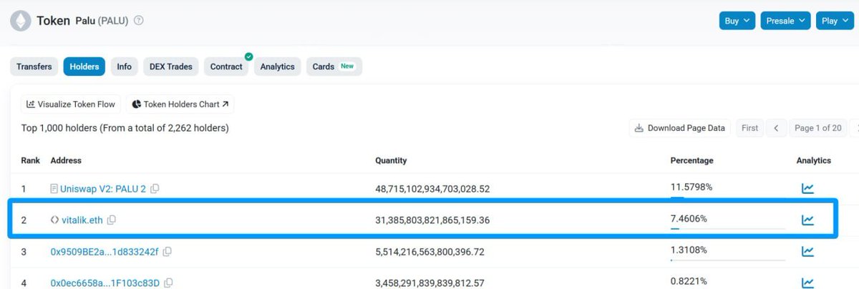
Task: Select quantity 3,458,291,839,839,812.57
Action: click(429, 283)
